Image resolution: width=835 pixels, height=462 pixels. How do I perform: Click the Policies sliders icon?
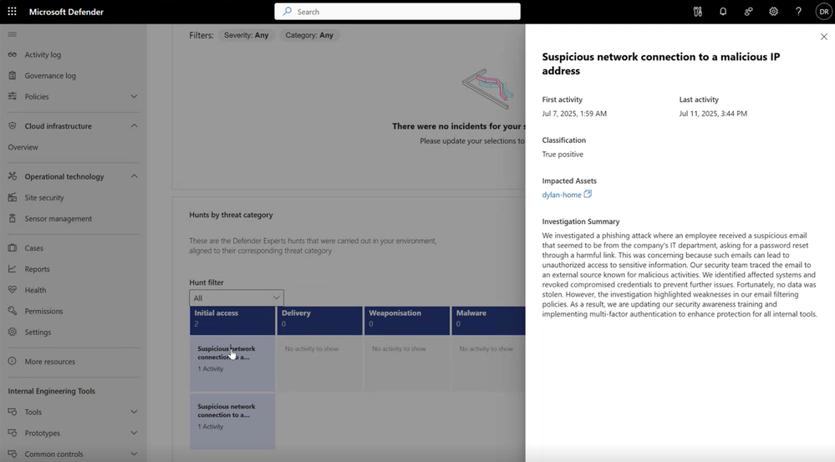point(13,96)
